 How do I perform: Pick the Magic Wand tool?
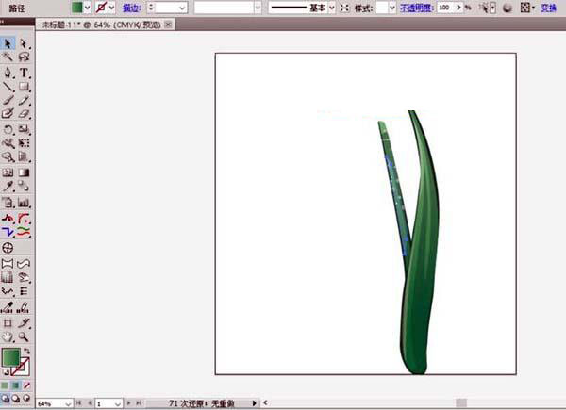pos(8,57)
